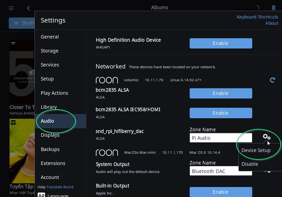Click the Networked section heading
The height and width of the screenshot is (197, 282).
coord(110,66)
